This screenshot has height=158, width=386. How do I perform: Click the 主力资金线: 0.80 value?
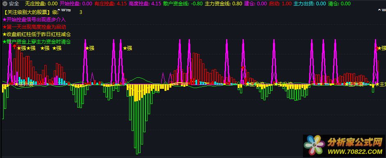(x=224, y=4)
